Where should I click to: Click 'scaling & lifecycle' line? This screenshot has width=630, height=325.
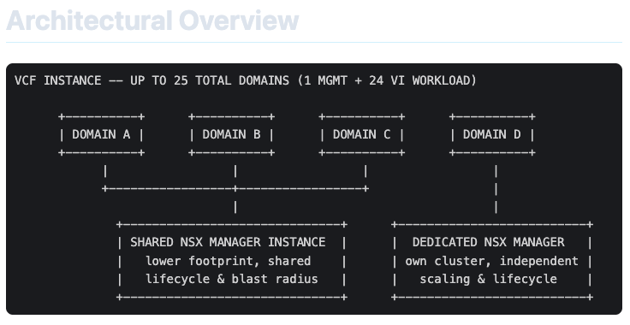[x=488, y=279]
